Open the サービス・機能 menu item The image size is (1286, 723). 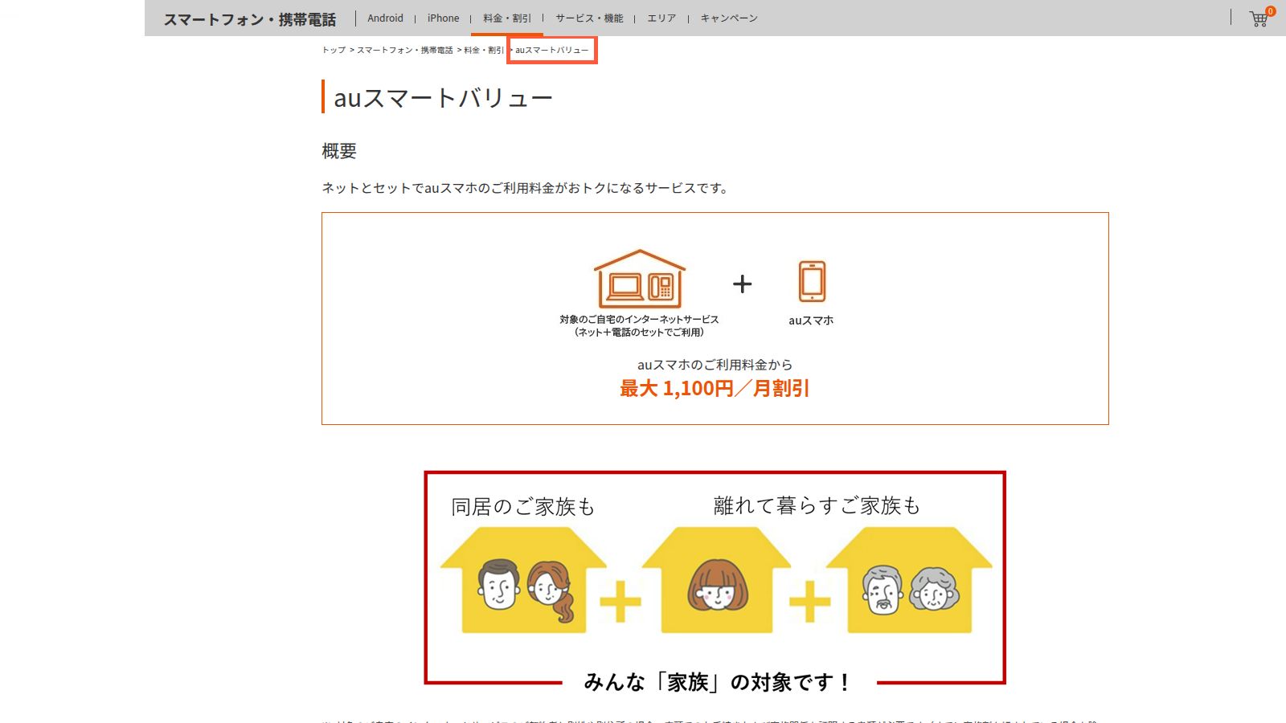[589, 18]
